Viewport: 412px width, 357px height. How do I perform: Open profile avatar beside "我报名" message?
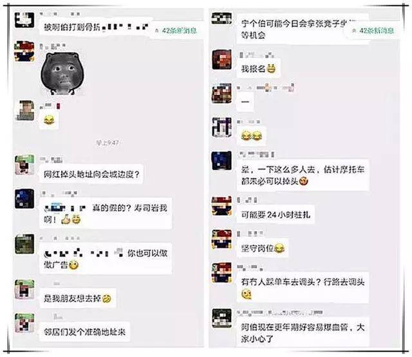click(221, 60)
